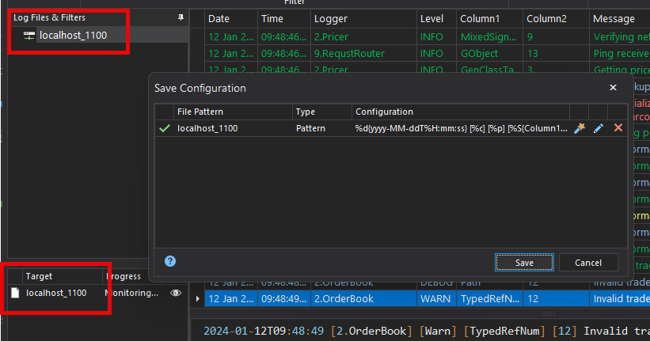Close the Save Configuration dialog
The height and width of the screenshot is (341, 650).
point(613,87)
